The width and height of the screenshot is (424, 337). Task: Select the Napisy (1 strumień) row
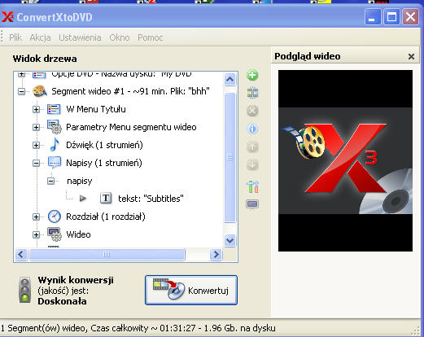click(104, 163)
